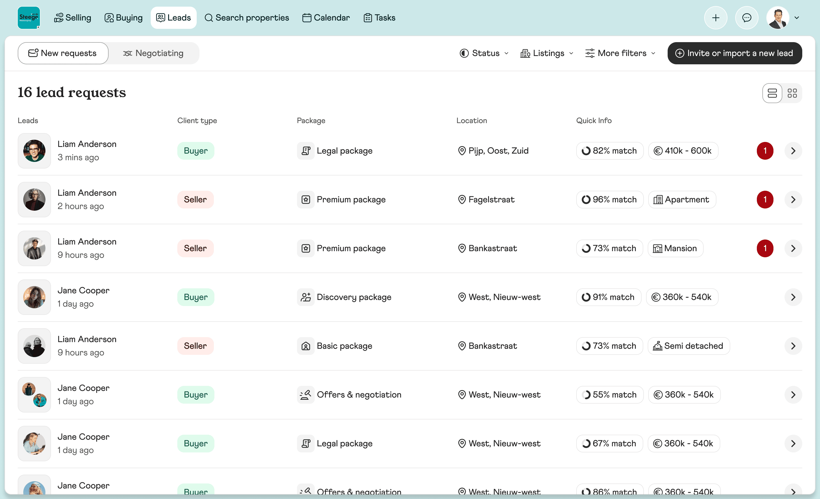This screenshot has width=820, height=499.
Task: Open the Status filter dropdown
Action: pos(483,53)
